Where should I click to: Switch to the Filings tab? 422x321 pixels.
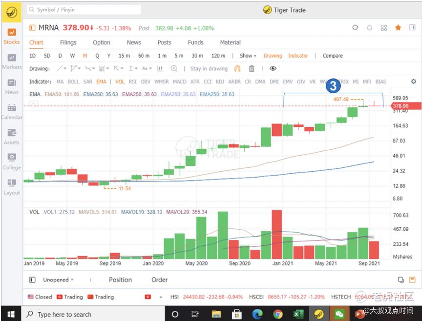tap(68, 42)
